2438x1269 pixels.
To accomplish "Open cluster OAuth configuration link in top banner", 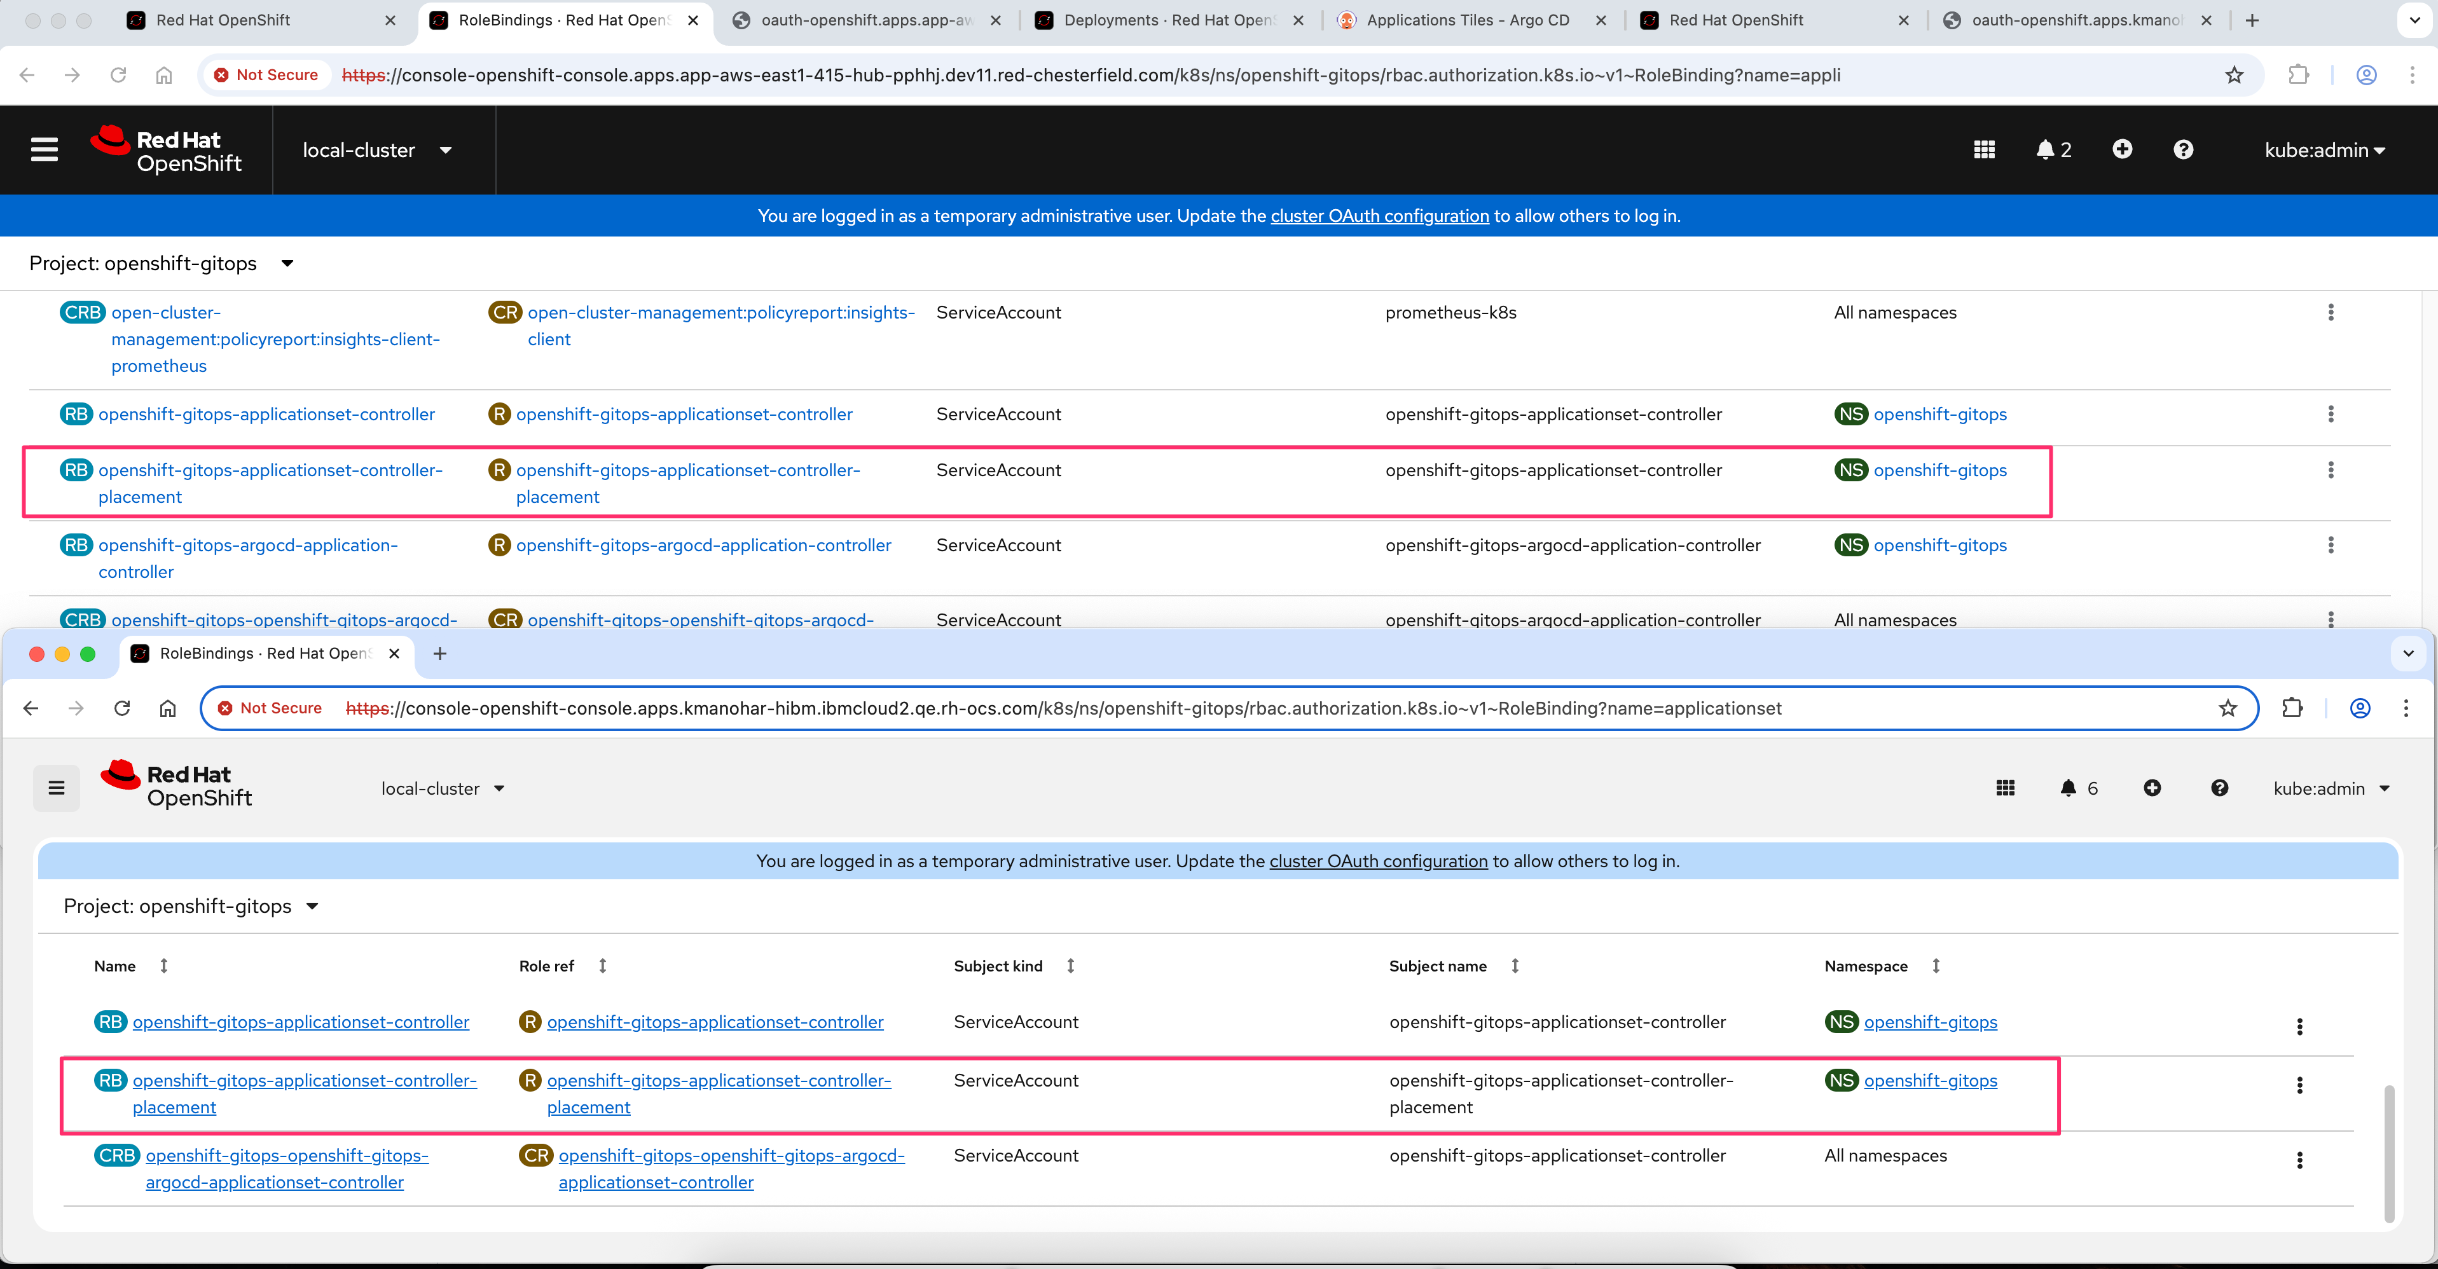I will [1379, 216].
